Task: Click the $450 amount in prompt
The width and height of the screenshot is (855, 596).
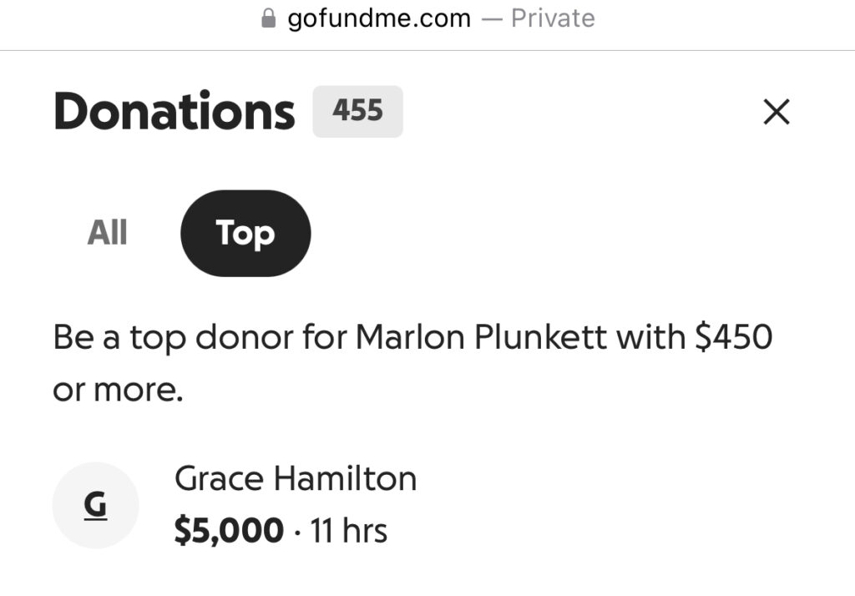Action: click(x=733, y=338)
